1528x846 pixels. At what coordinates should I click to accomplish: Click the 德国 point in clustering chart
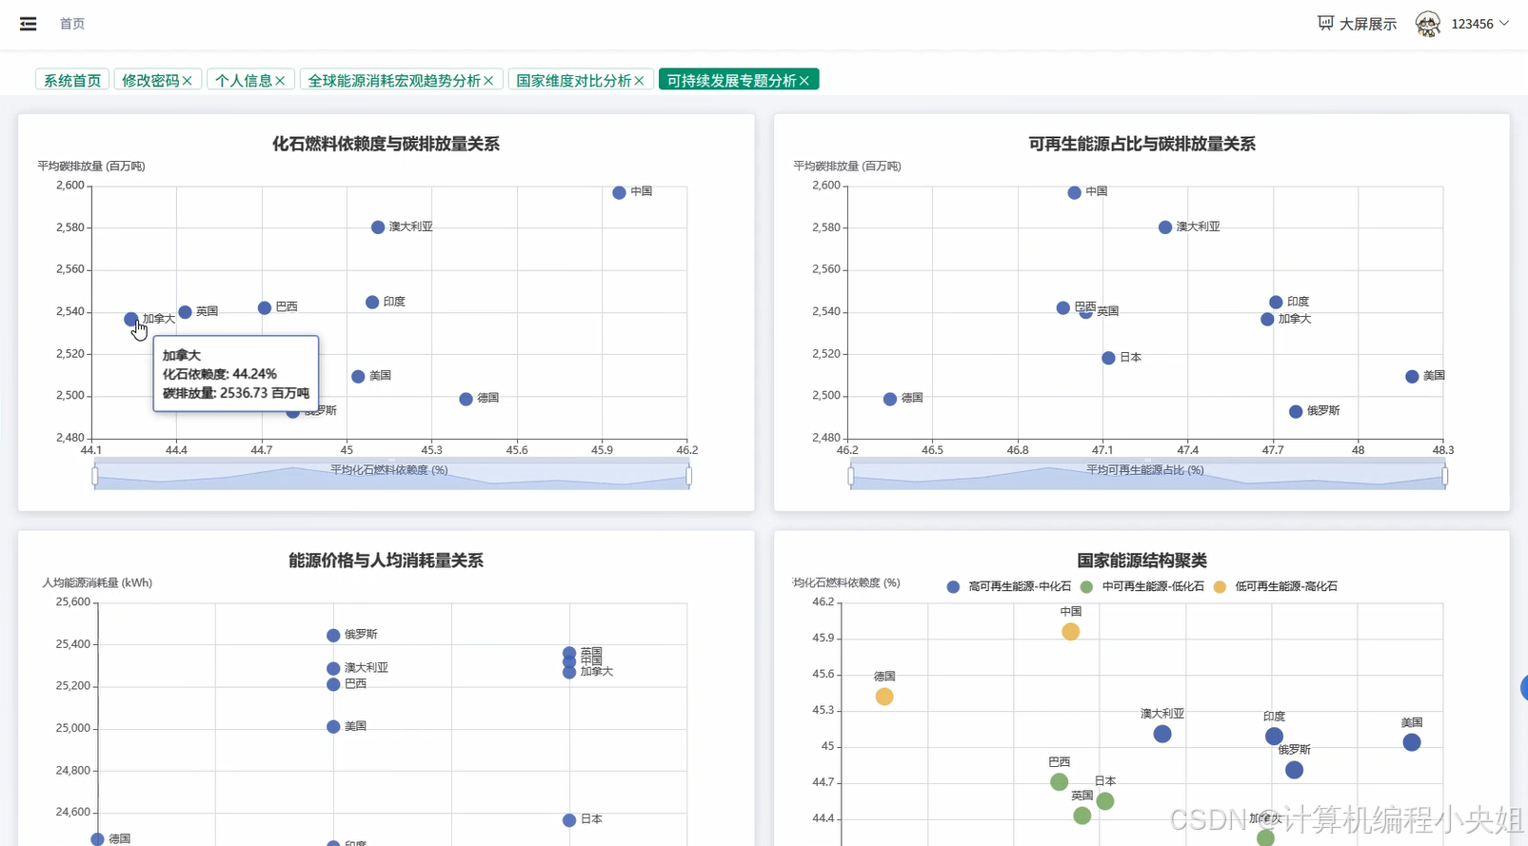[x=884, y=698]
